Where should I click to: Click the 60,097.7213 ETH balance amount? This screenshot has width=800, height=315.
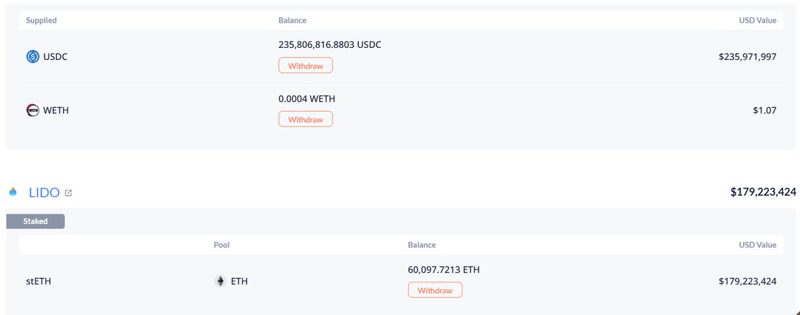444,270
